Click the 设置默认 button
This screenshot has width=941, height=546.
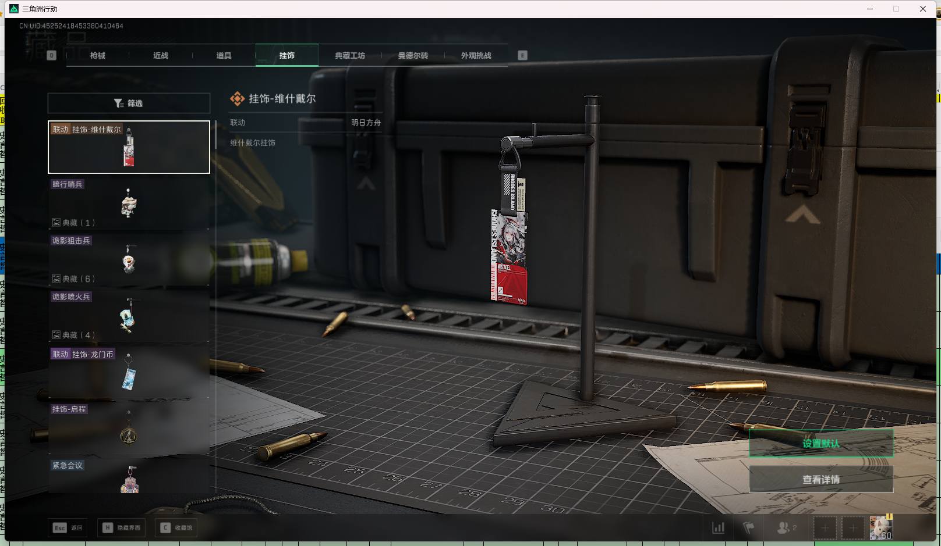[x=821, y=444]
